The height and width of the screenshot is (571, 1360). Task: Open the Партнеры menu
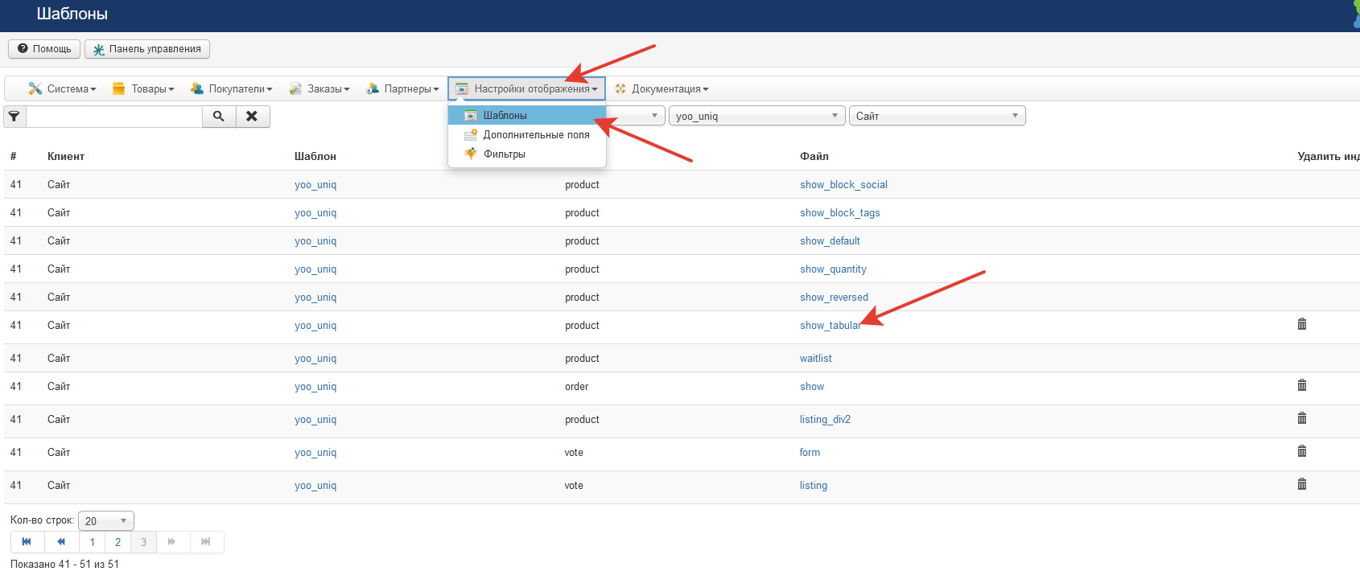click(x=402, y=89)
